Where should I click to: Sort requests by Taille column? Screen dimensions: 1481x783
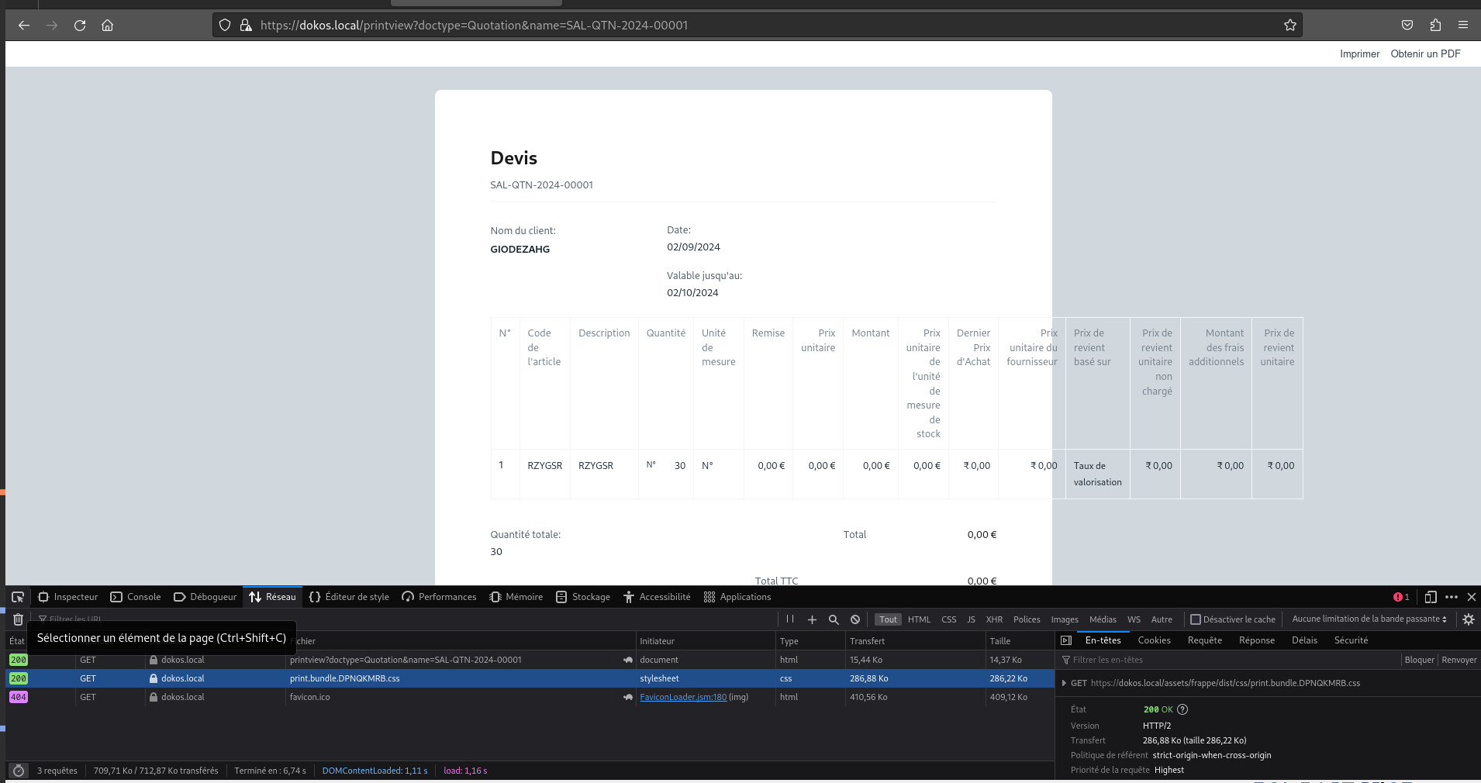tap(1018, 641)
